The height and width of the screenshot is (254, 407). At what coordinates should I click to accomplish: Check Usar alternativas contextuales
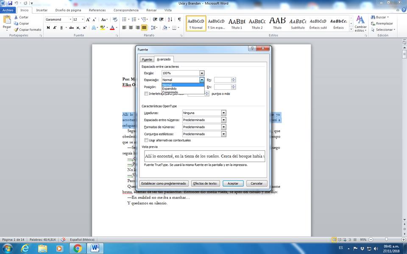click(146, 140)
